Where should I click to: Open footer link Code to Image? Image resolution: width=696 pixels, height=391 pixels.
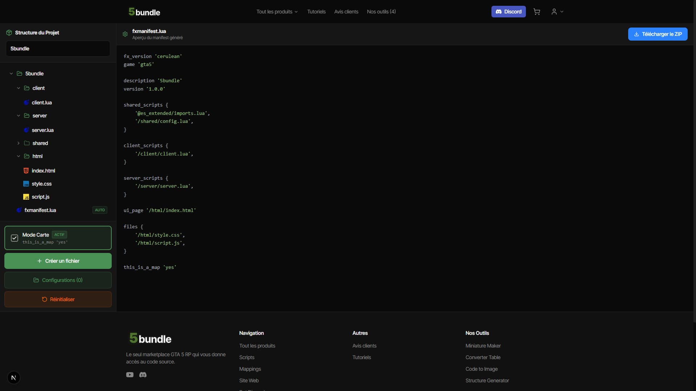pos(481,369)
